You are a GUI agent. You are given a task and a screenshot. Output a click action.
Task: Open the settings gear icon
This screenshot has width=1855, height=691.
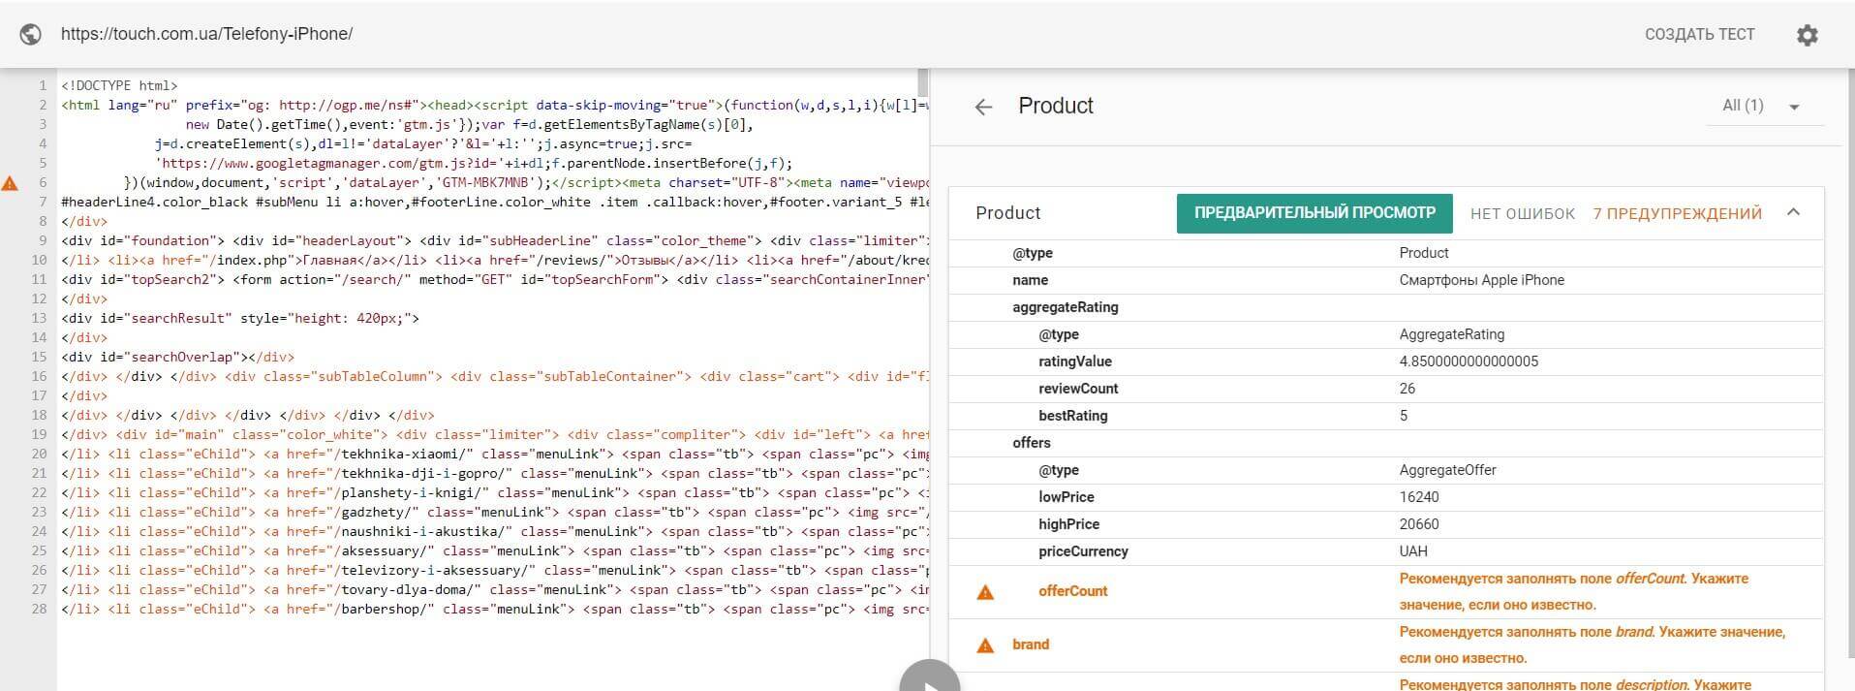[1807, 35]
